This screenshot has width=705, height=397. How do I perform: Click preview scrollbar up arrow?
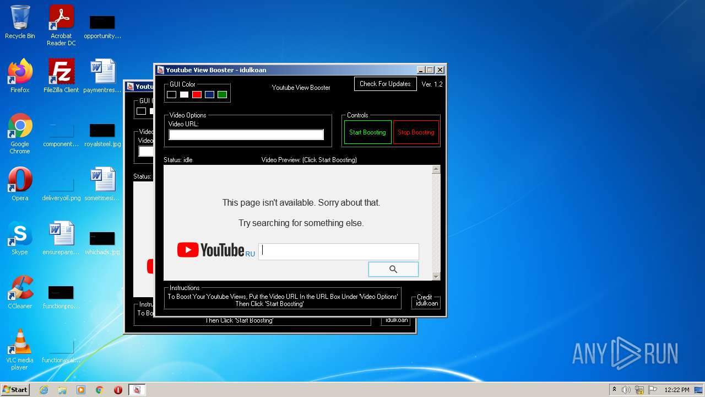(x=436, y=170)
